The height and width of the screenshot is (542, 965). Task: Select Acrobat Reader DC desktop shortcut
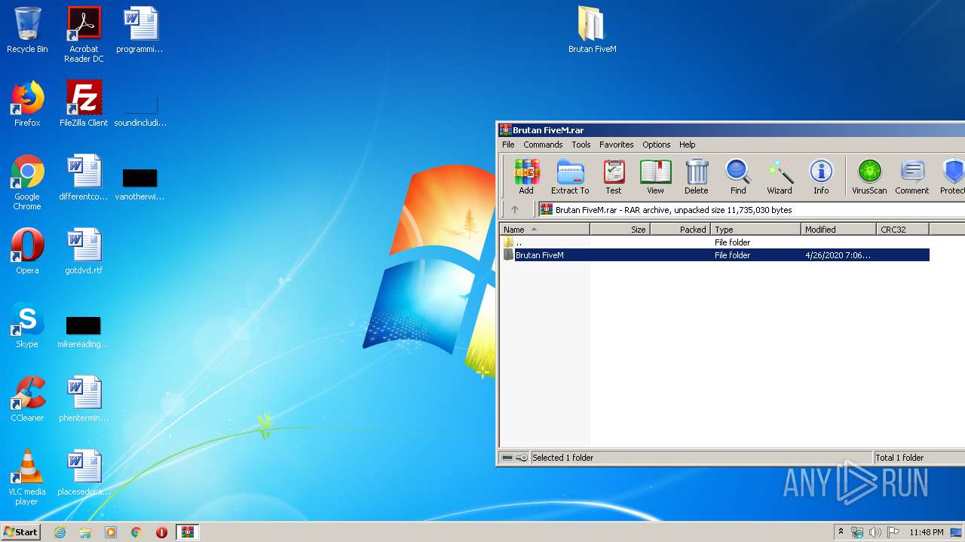(x=84, y=35)
